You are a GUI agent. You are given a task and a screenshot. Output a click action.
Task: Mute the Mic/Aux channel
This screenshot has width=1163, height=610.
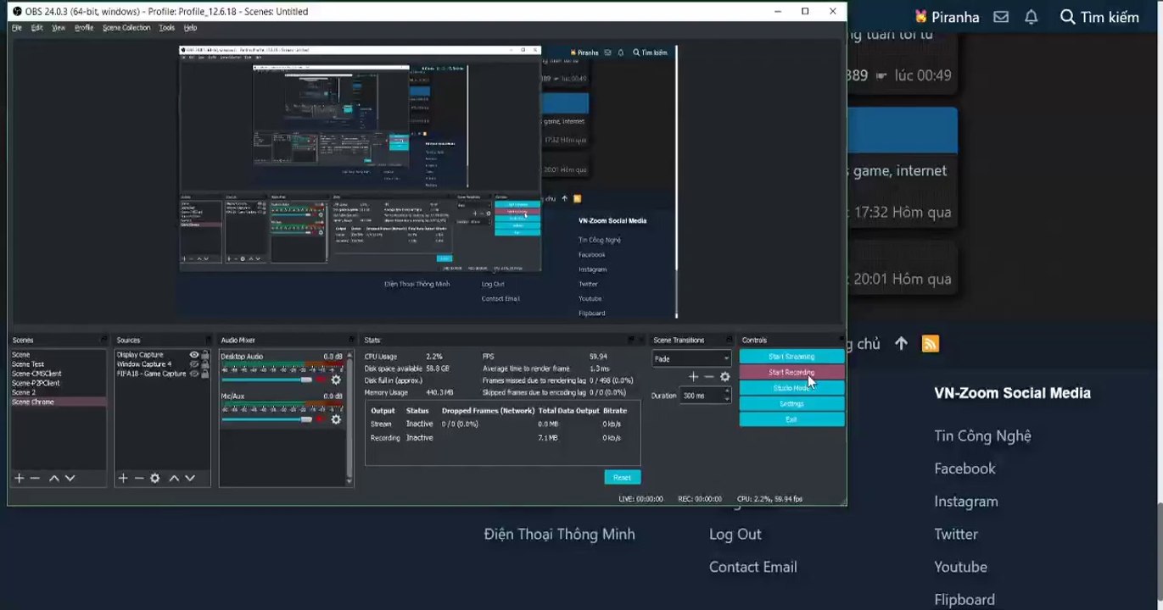click(x=321, y=419)
